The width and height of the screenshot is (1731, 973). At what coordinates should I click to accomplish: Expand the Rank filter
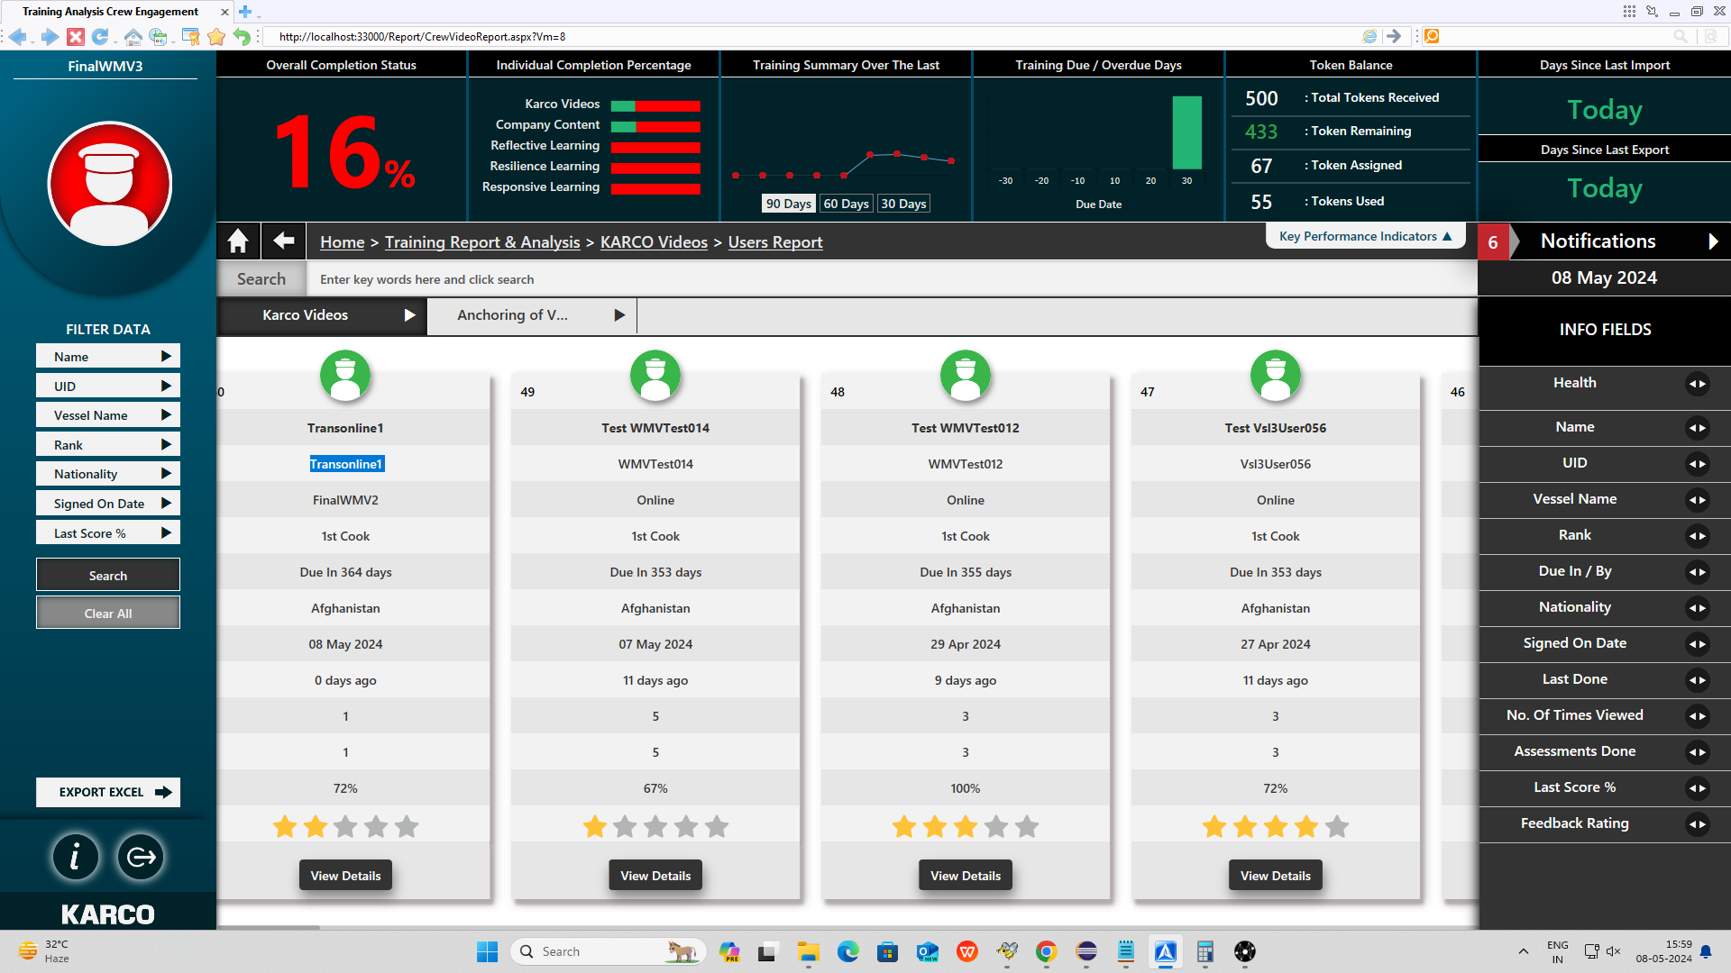108,444
